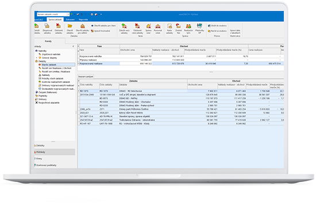Select the Rozpracovaná realizace phase row

tap(181, 63)
